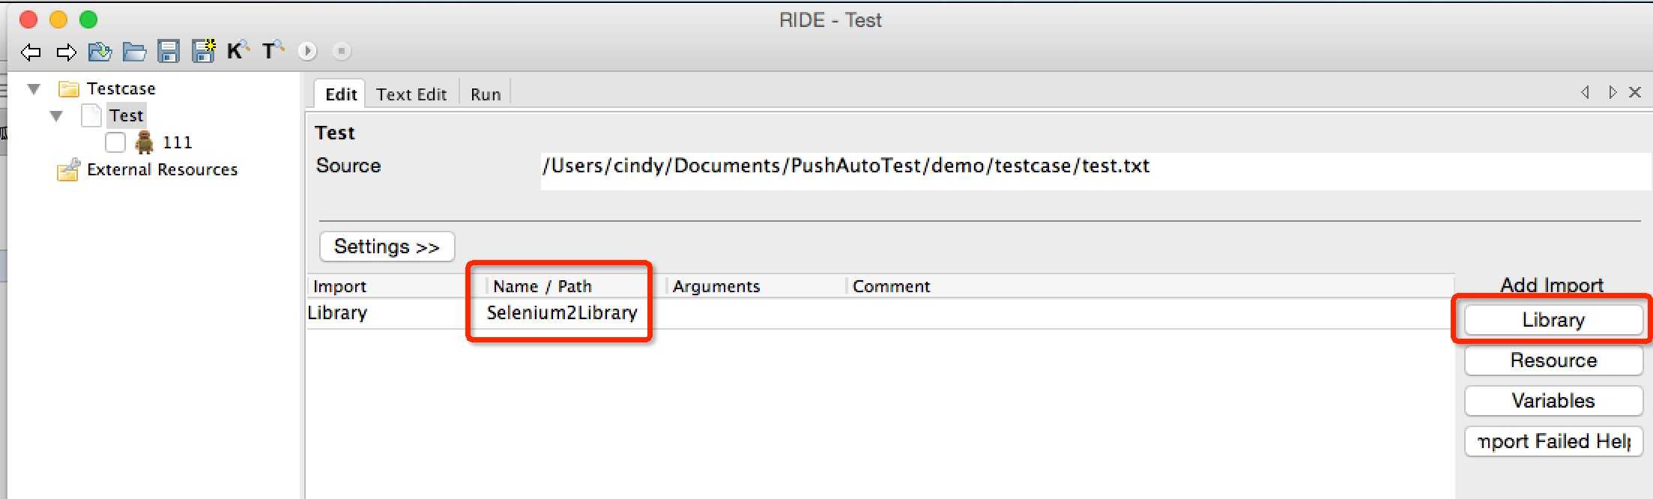Viewport: 1653px width, 499px height.
Task: Start the test run with the play icon
Action: 307,51
